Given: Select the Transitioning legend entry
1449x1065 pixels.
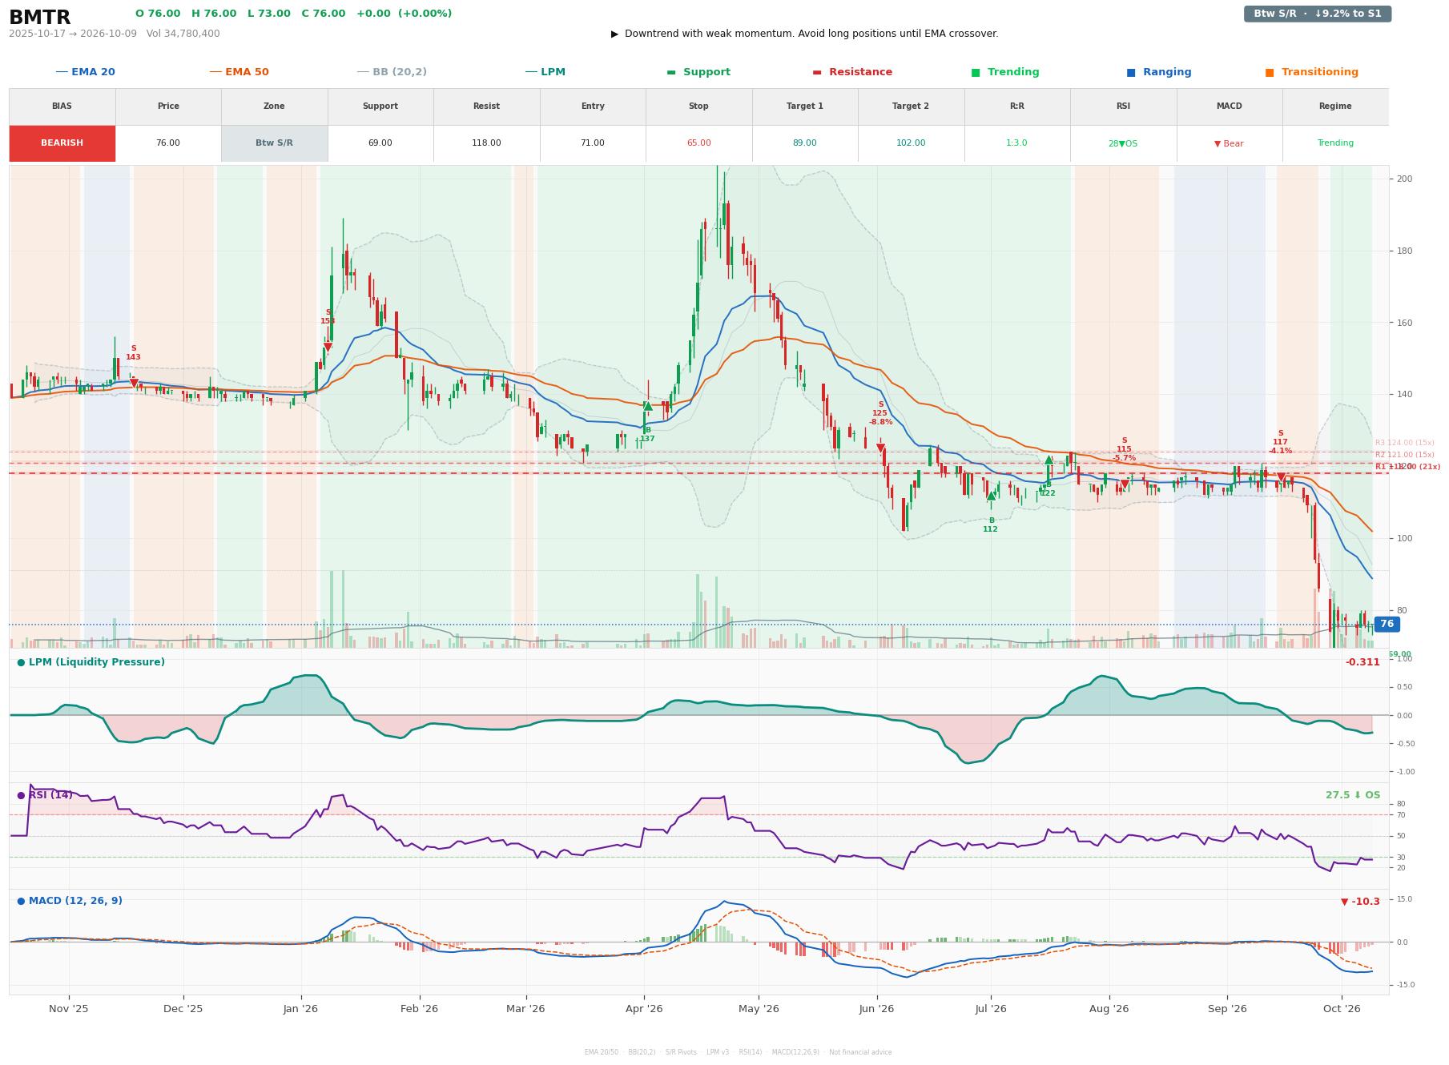Looking at the screenshot, I should point(1312,72).
